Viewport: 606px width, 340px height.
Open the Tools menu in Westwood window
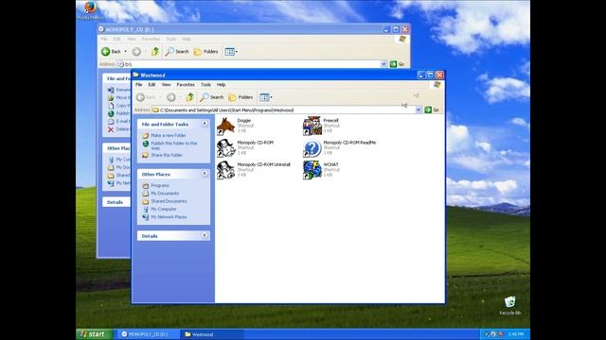tap(205, 84)
